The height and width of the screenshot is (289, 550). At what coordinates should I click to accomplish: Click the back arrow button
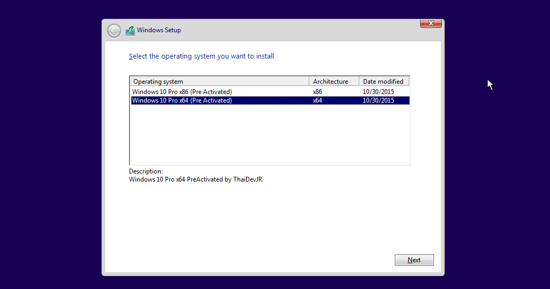click(114, 31)
